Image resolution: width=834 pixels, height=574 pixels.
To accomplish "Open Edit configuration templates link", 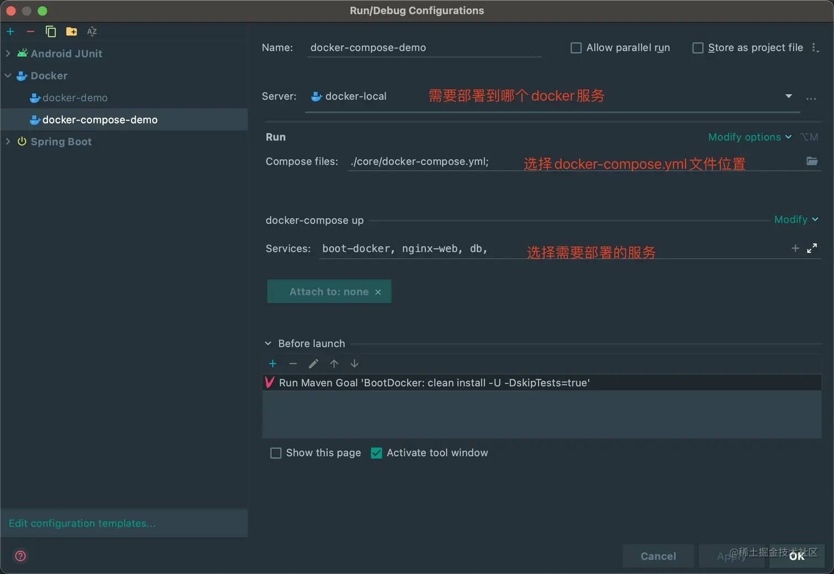I will pos(82,523).
